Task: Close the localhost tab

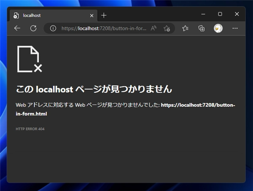Action: click(92, 16)
